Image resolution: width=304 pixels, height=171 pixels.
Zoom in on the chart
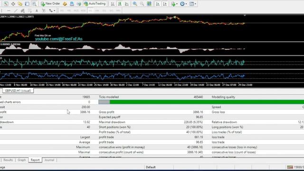pyautogui.click(x=135, y=4)
